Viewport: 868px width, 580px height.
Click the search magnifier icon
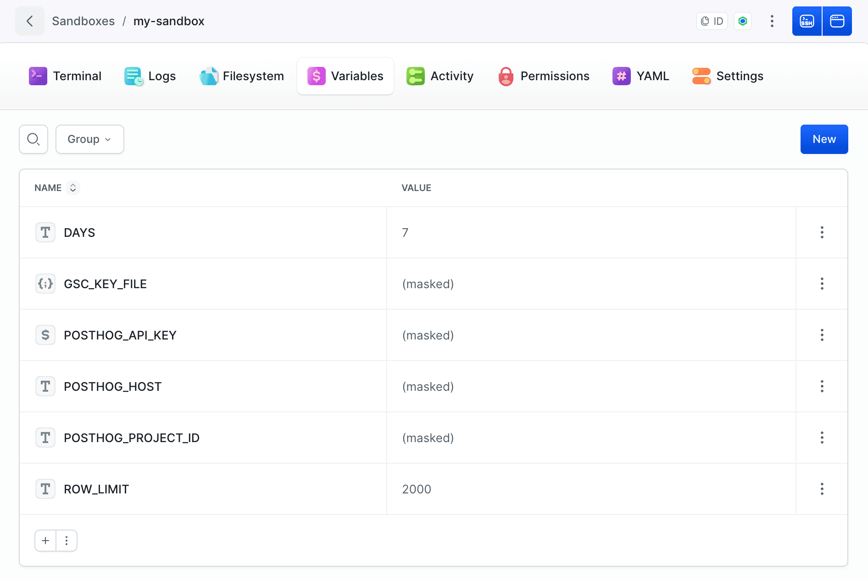[x=33, y=139]
